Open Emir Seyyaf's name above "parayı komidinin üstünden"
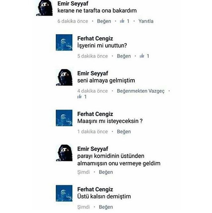Image resolution: width=212 pixels, height=213 pixels. click(93, 149)
